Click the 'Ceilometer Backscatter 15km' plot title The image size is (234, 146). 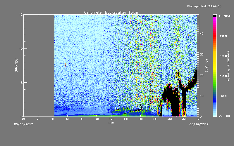coord(111,12)
